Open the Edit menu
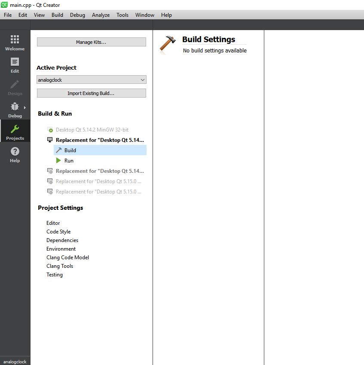The width and height of the screenshot is (364, 365). point(23,15)
